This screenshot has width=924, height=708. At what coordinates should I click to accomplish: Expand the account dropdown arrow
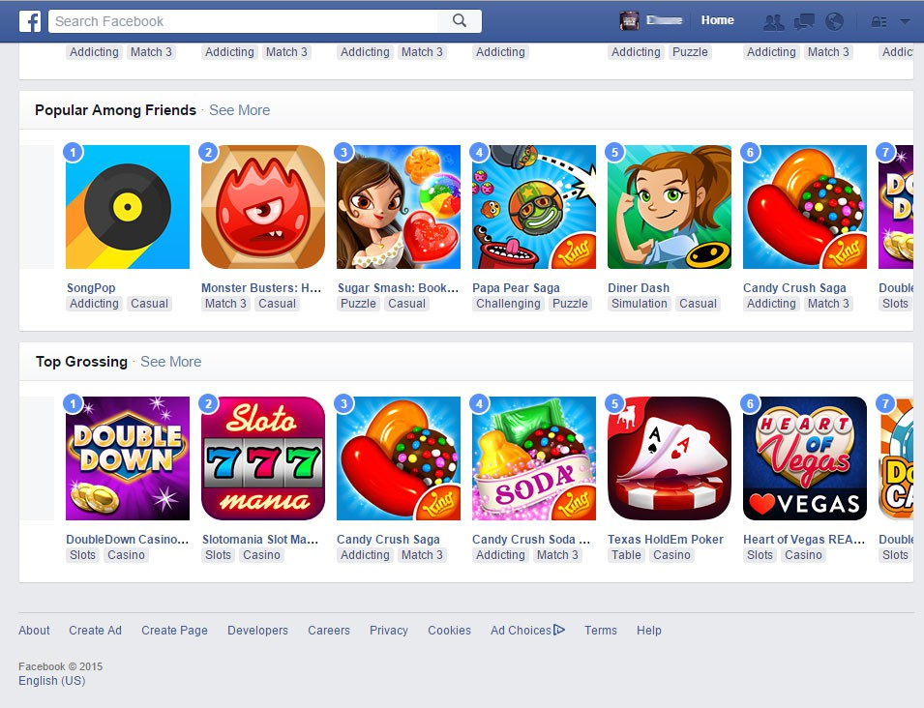905,22
